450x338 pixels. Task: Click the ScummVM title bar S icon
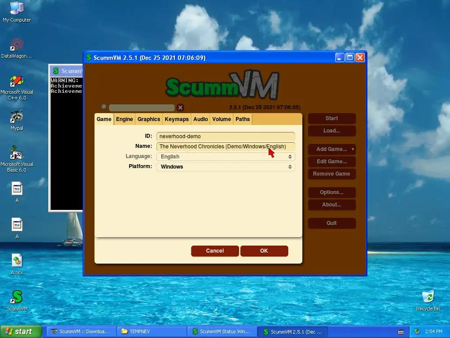click(89, 58)
